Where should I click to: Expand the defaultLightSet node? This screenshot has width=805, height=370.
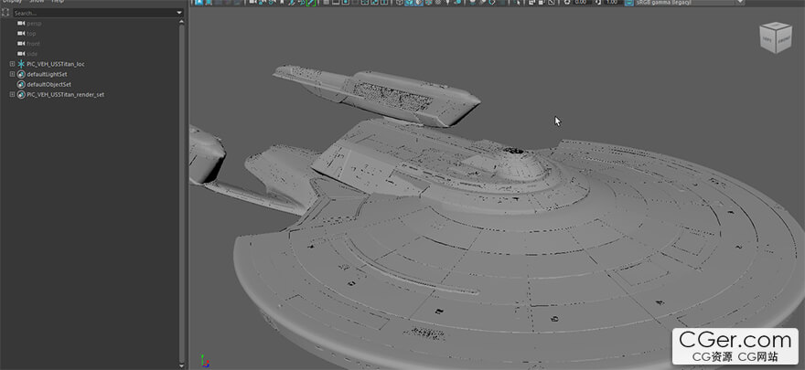click(12, 74)
